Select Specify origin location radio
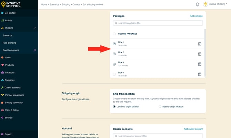231x138 pixels. 160,107
